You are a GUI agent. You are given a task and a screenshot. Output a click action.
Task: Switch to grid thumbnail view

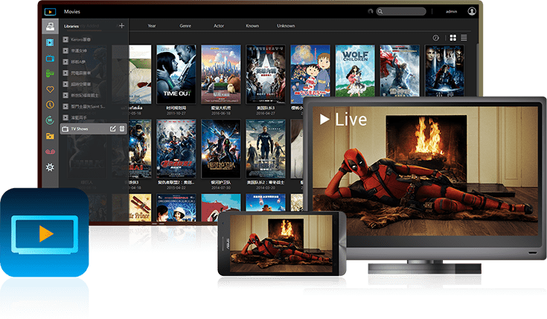tap(453, 37)
